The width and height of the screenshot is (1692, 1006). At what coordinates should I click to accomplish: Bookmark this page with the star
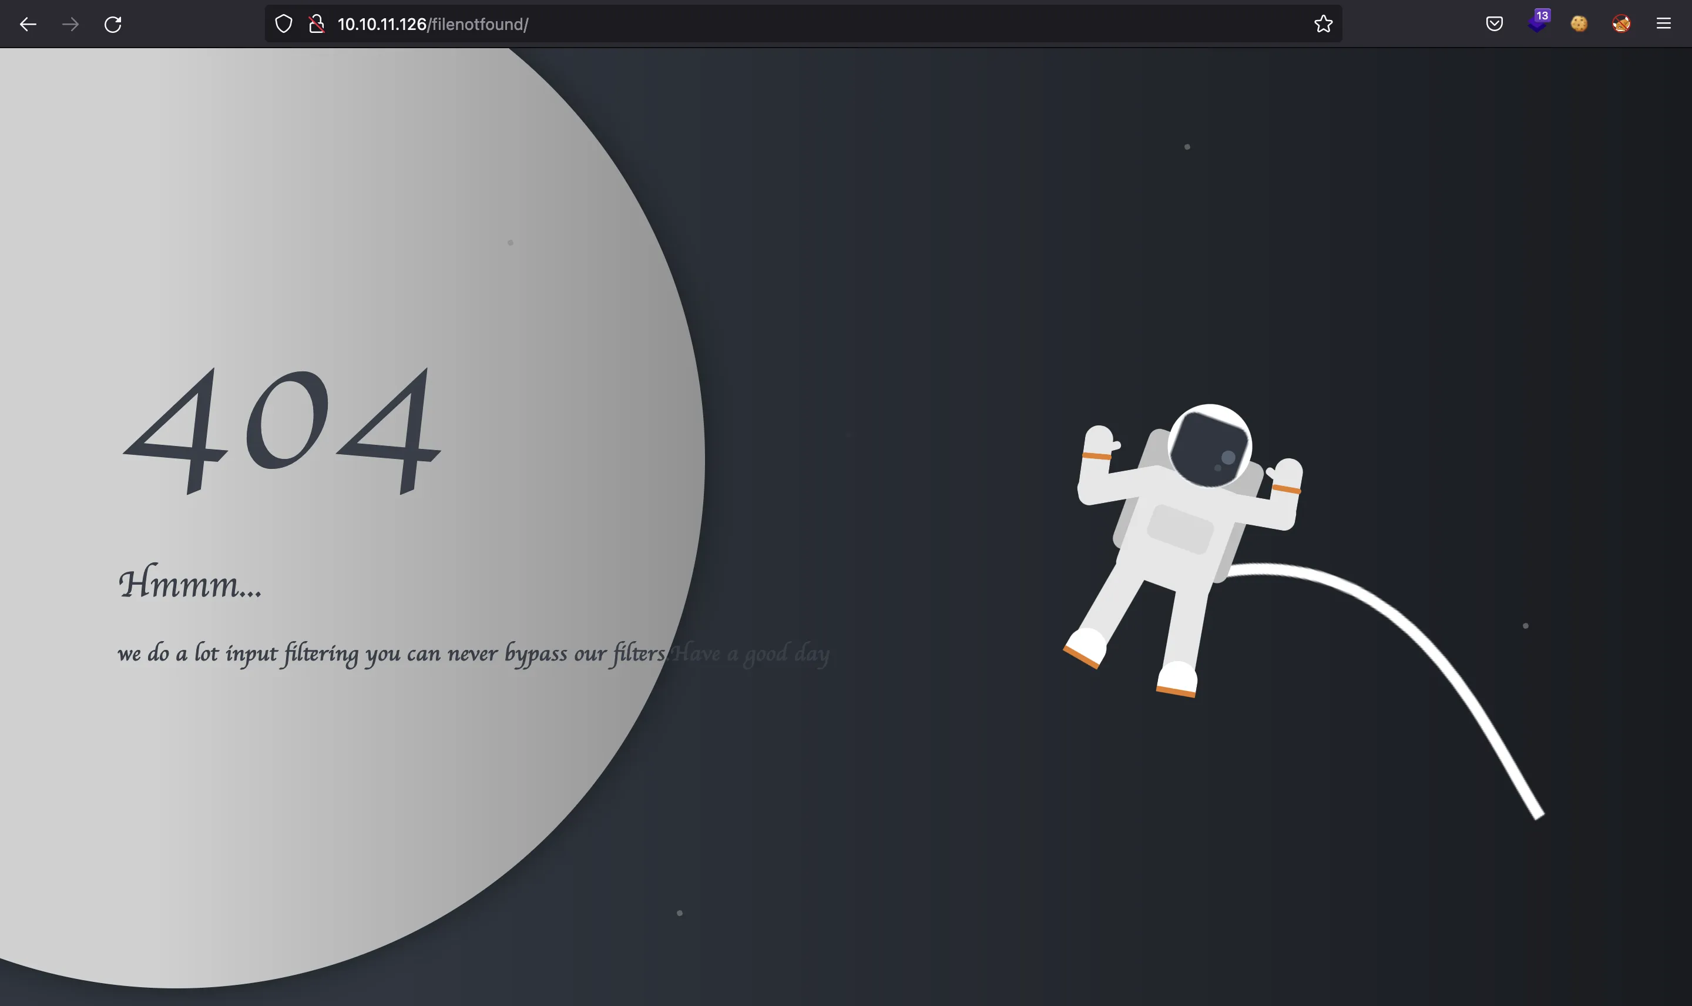click(x=1322, y=25)
